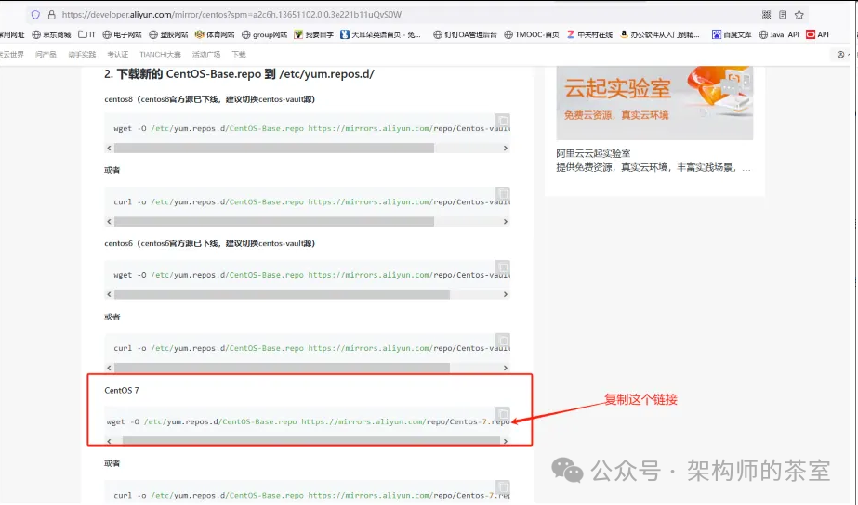Open the 办公软件从入门到精 bookmark
This screenshot has width=858, height=505.
pyautogui.click(x=659, y=34)
